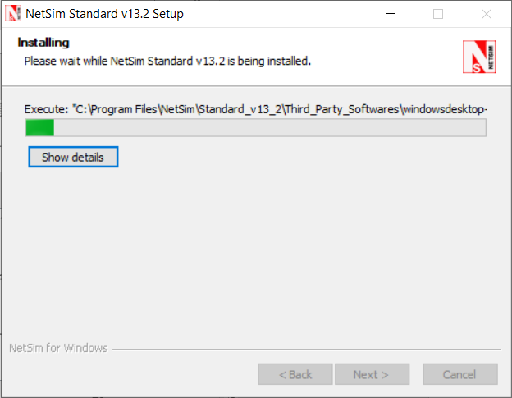Screen dimensions: 512x398
Task: Click the empty unfilled part of the progress bar
Action: (271, 127)
